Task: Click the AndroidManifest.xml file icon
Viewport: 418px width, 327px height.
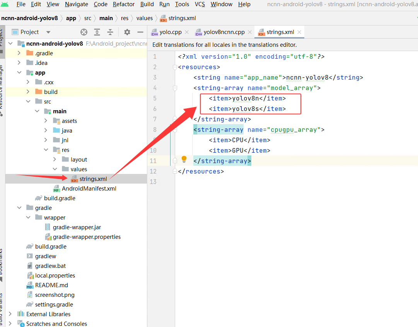Action: point(56,189)
